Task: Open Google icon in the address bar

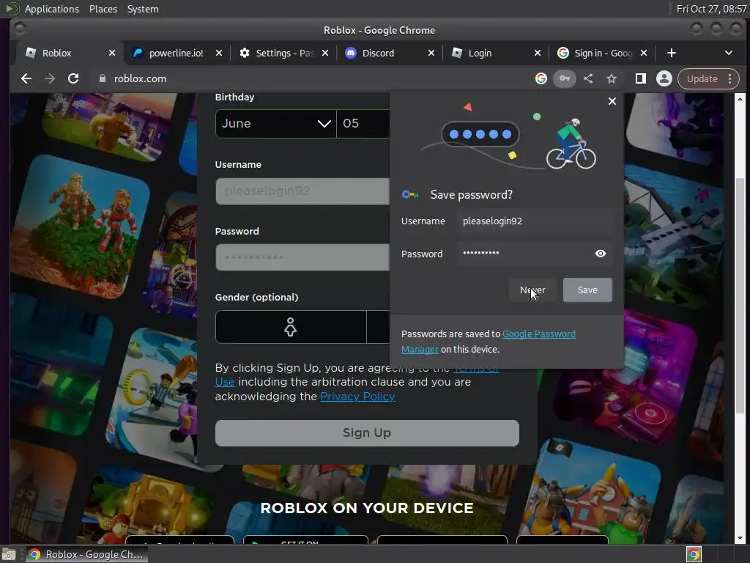Action: [x=541, y=78]
